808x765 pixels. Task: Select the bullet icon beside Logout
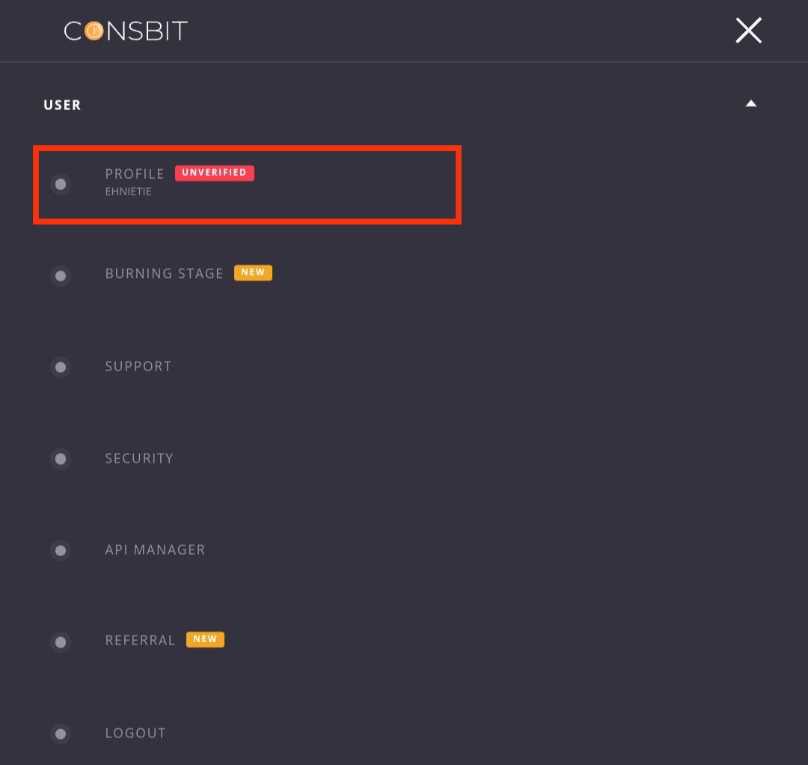coord(61,734)
